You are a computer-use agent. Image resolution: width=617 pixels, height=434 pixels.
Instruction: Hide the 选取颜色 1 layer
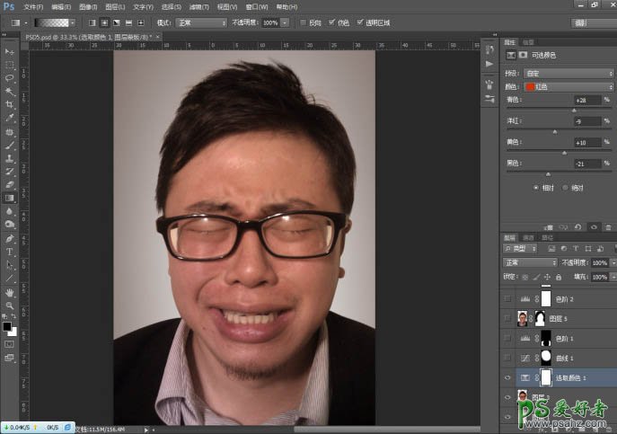tap(508, 378)
